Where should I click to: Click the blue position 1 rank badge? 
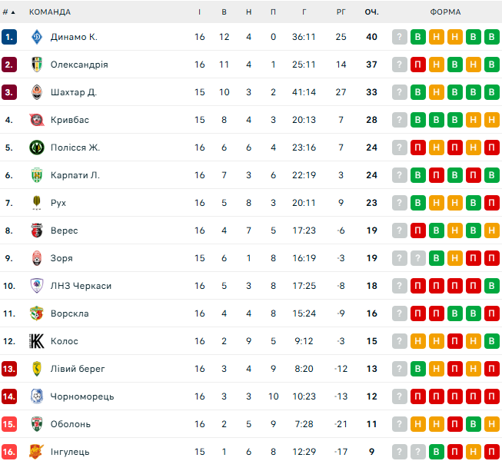pyautogui.click(x=9, y=37)
